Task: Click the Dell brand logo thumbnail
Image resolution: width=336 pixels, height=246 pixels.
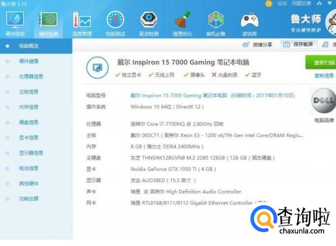Action: click(324, 102)
